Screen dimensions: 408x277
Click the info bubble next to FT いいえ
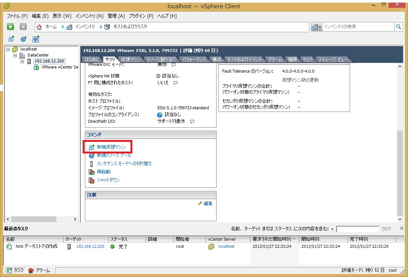pyautogui.click(x=175, y=83)
